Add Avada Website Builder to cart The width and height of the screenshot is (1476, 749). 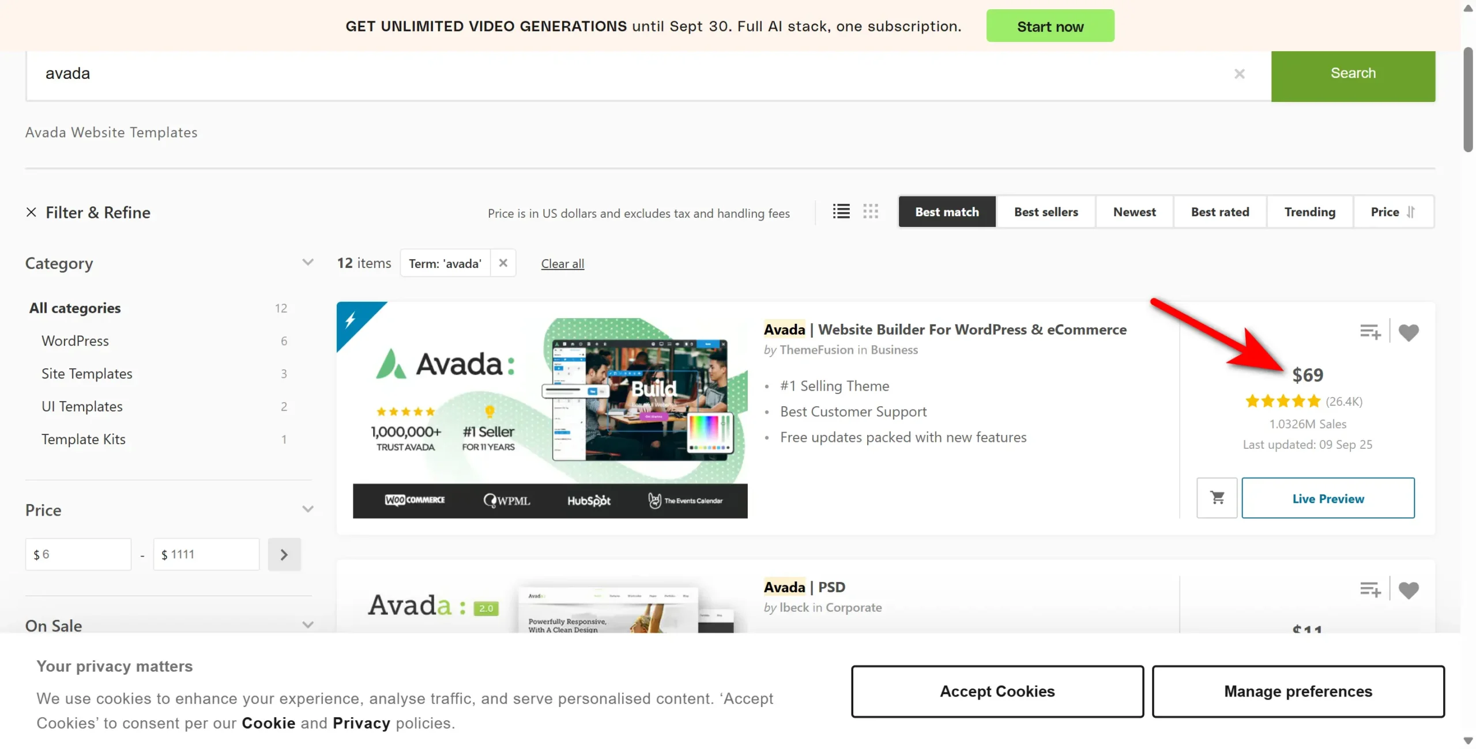1217,498
